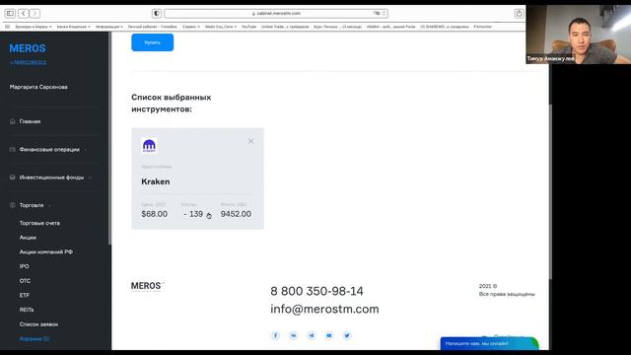Open the REITs submenu item
This screenshot has height=355, width=631.
(x=27, y=310)
